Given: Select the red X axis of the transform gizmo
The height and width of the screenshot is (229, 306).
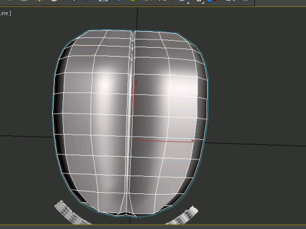Looking at the screenshot, I should click(163, 141).
